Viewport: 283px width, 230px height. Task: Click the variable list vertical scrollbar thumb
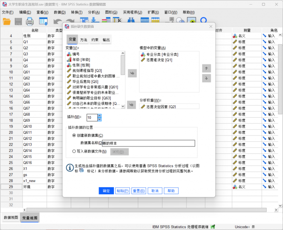pos(123,65)
